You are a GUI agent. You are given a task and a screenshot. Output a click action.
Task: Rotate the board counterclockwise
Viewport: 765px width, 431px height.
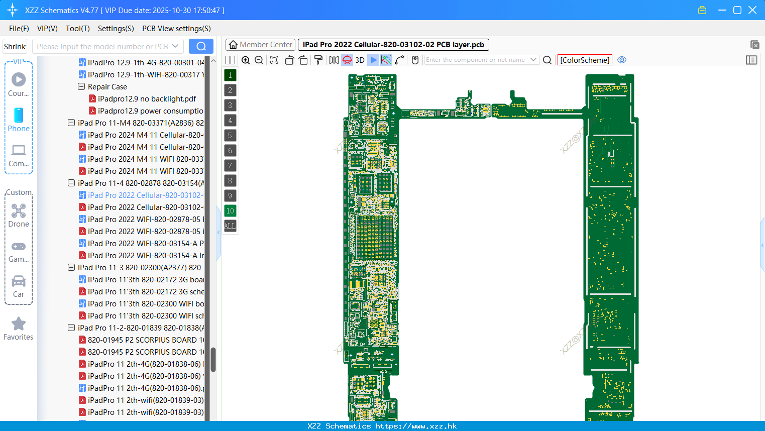[289, 60]
